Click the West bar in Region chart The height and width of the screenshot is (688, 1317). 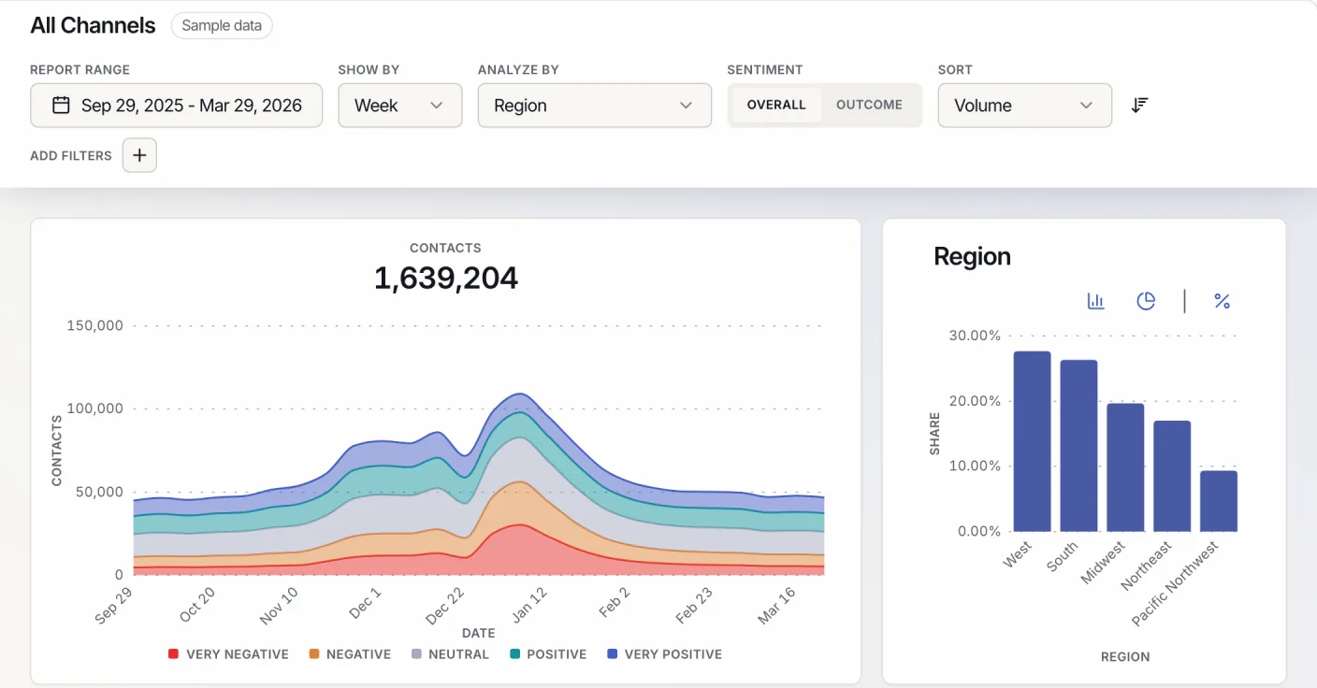[1032, 441]
